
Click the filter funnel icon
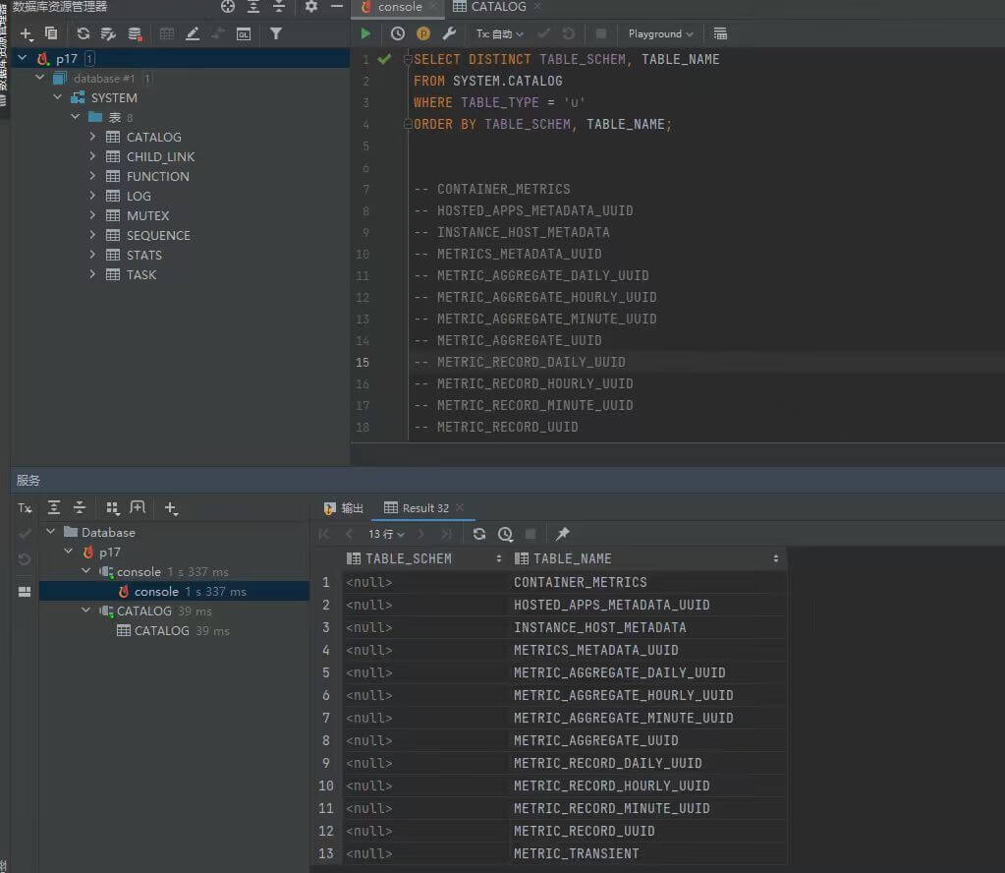tap(276, 33)
